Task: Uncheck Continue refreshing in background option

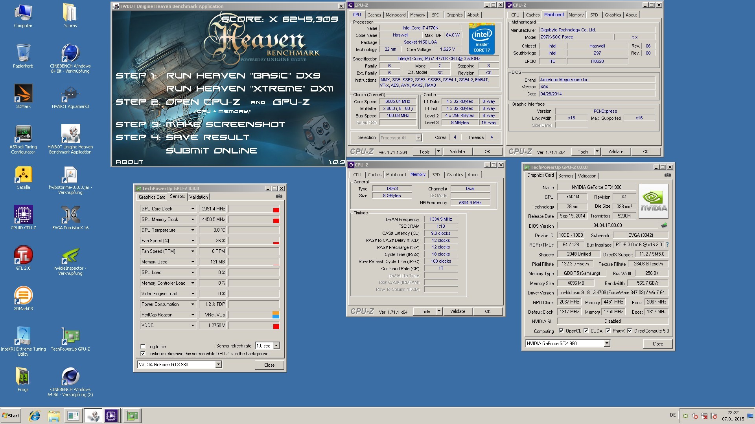Action: click(143, 353)
